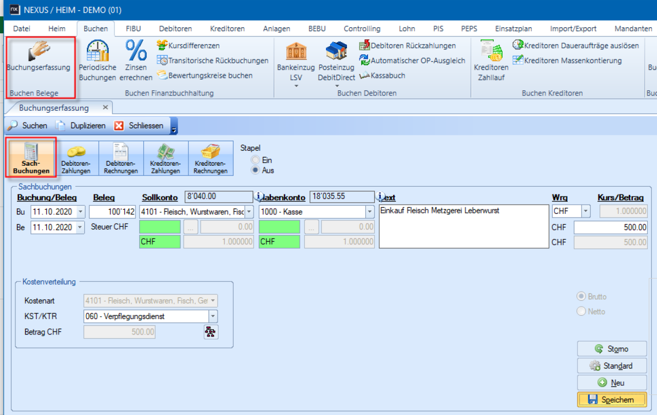
Task: Select the Brutto radio option
Action: click(x=581, y=297)
